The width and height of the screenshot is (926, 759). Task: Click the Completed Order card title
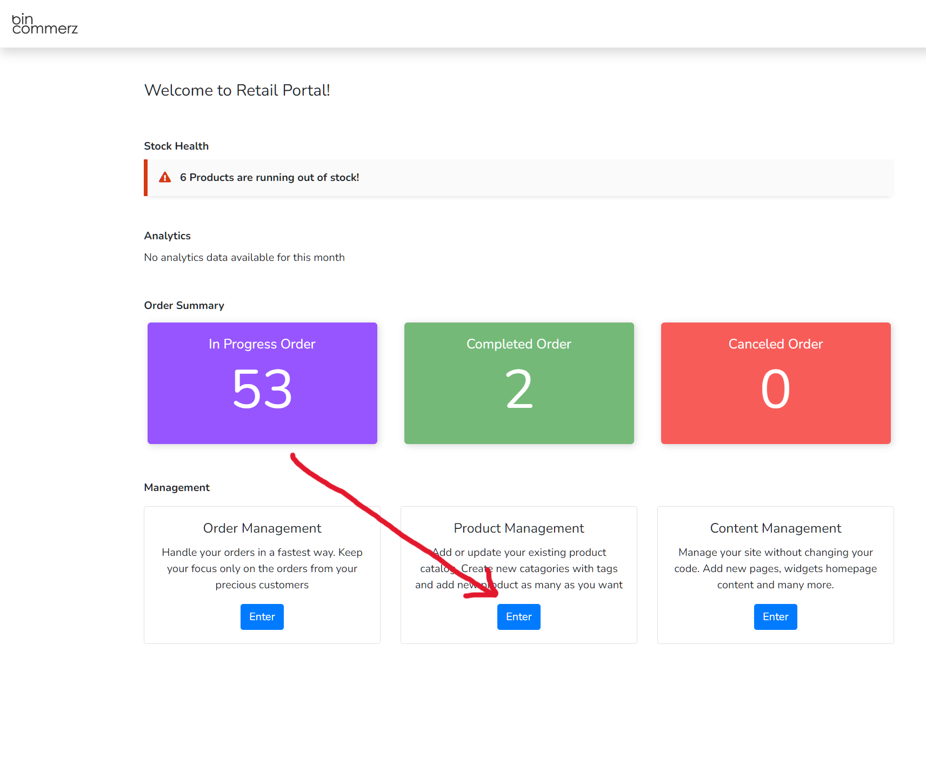(518, 344)
